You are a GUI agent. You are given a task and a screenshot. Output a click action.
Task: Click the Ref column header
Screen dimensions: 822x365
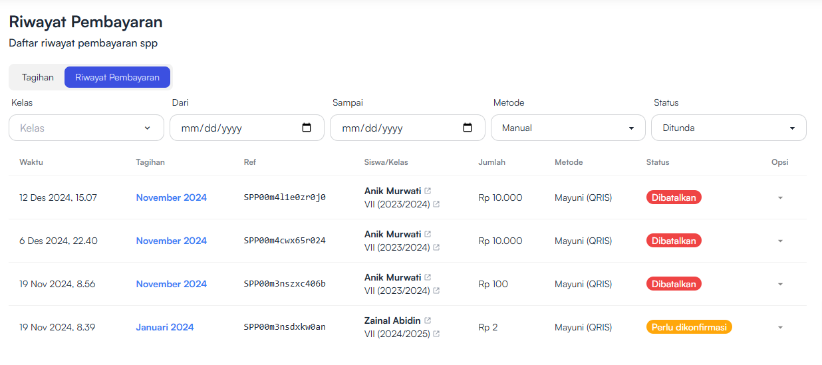point(249,162)
